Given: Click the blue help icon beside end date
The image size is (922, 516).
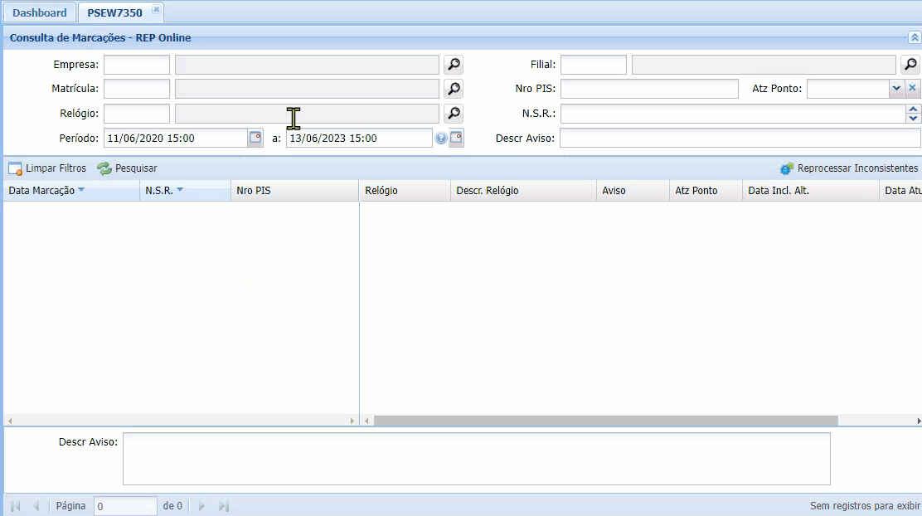Looking at the screenshot, I should click(441, 139).
